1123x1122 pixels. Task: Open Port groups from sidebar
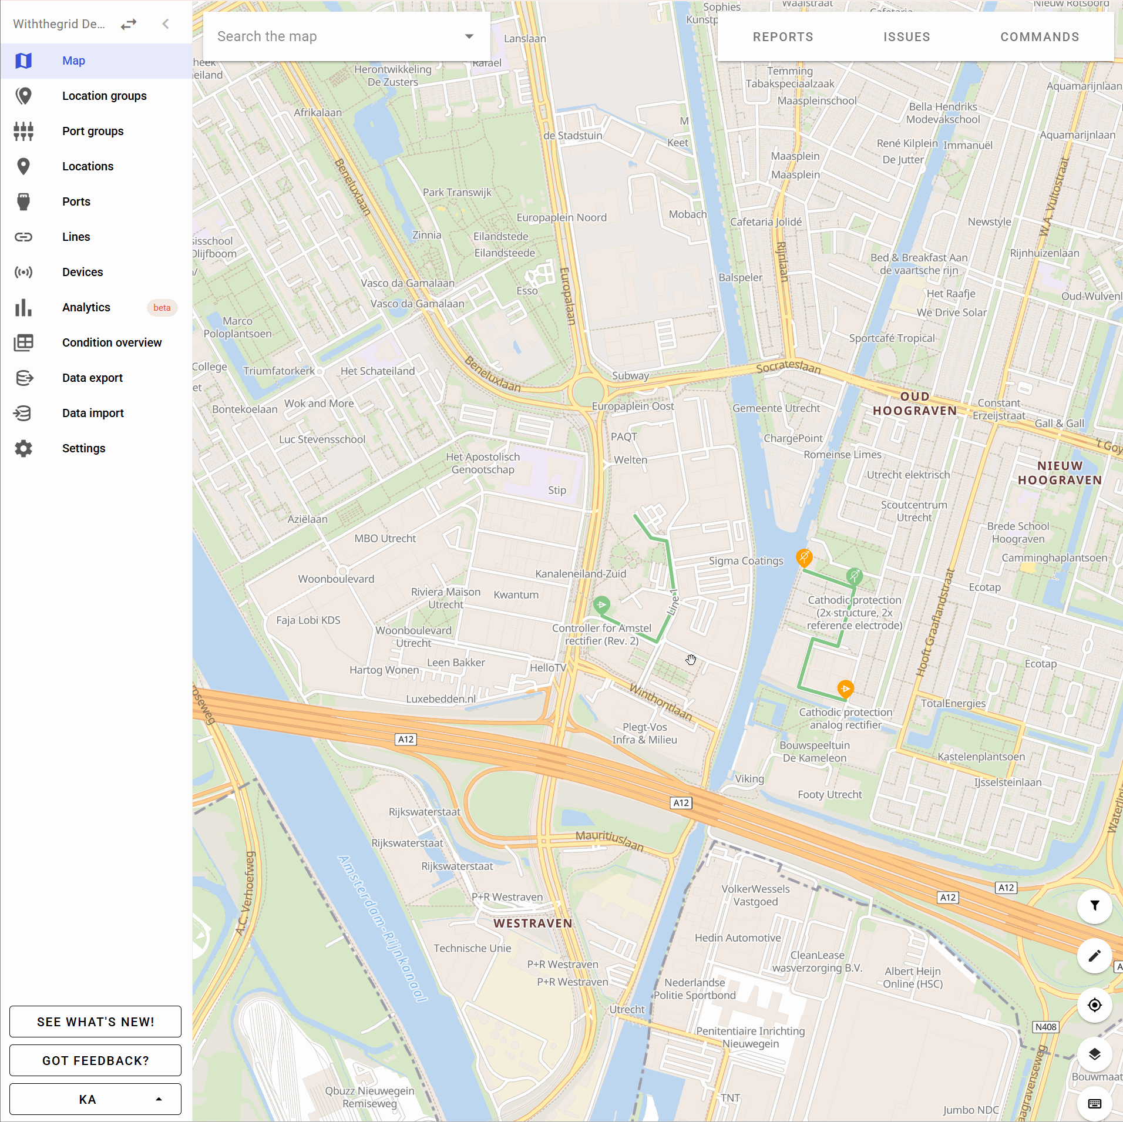click(93, 131)
